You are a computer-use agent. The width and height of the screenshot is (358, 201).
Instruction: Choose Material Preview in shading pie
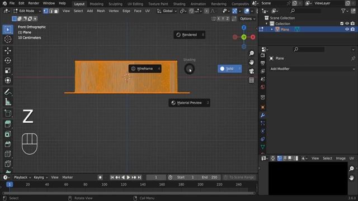[x=189, y=103]
